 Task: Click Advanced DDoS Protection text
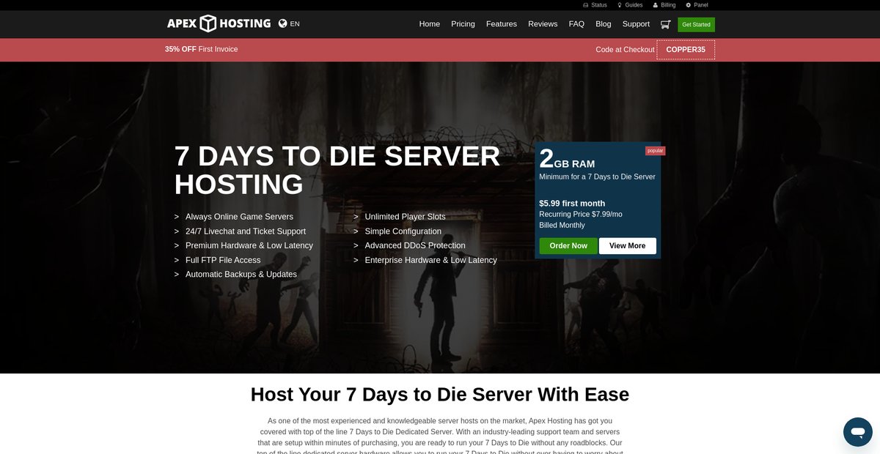coord(415,245)
